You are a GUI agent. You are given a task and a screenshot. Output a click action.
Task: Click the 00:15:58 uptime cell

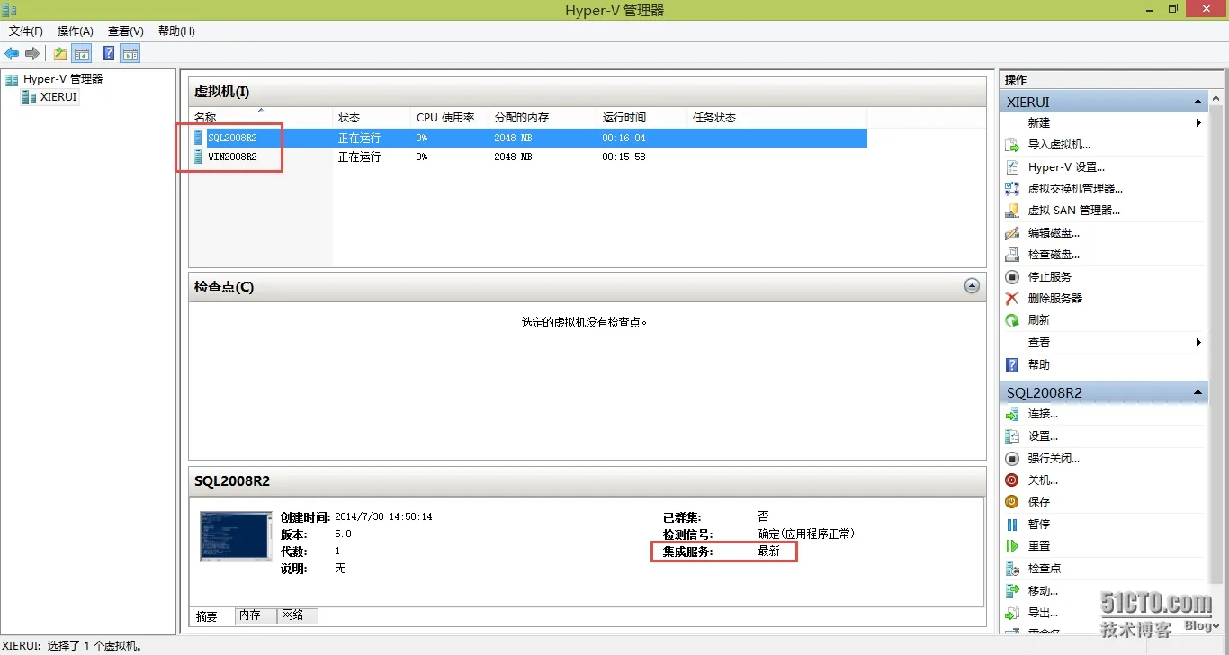point(624,157)
